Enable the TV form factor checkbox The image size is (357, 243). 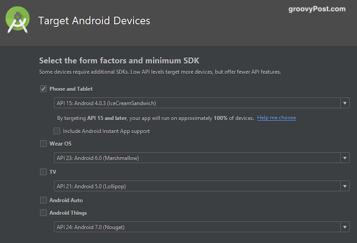coord(43,172)
